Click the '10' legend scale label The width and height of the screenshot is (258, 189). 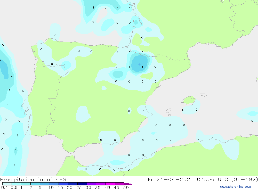[x=51, y=187]
